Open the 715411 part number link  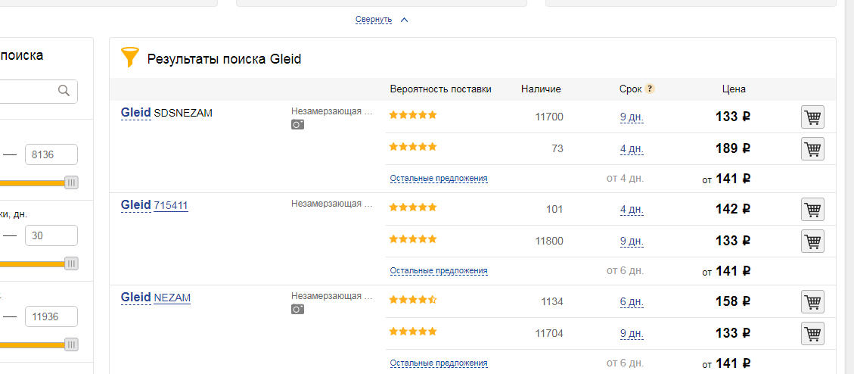coord(171,205)
